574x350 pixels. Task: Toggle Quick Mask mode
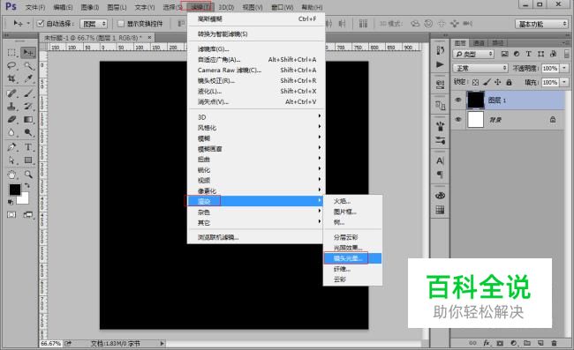(x=11, y=214)
